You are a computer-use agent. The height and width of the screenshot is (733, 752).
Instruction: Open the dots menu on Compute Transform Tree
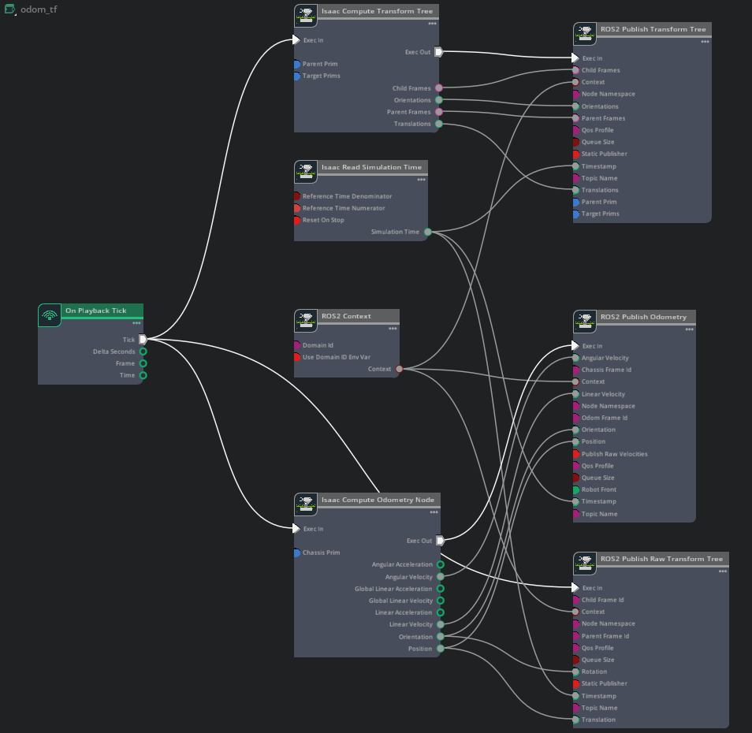pos(432,24)
